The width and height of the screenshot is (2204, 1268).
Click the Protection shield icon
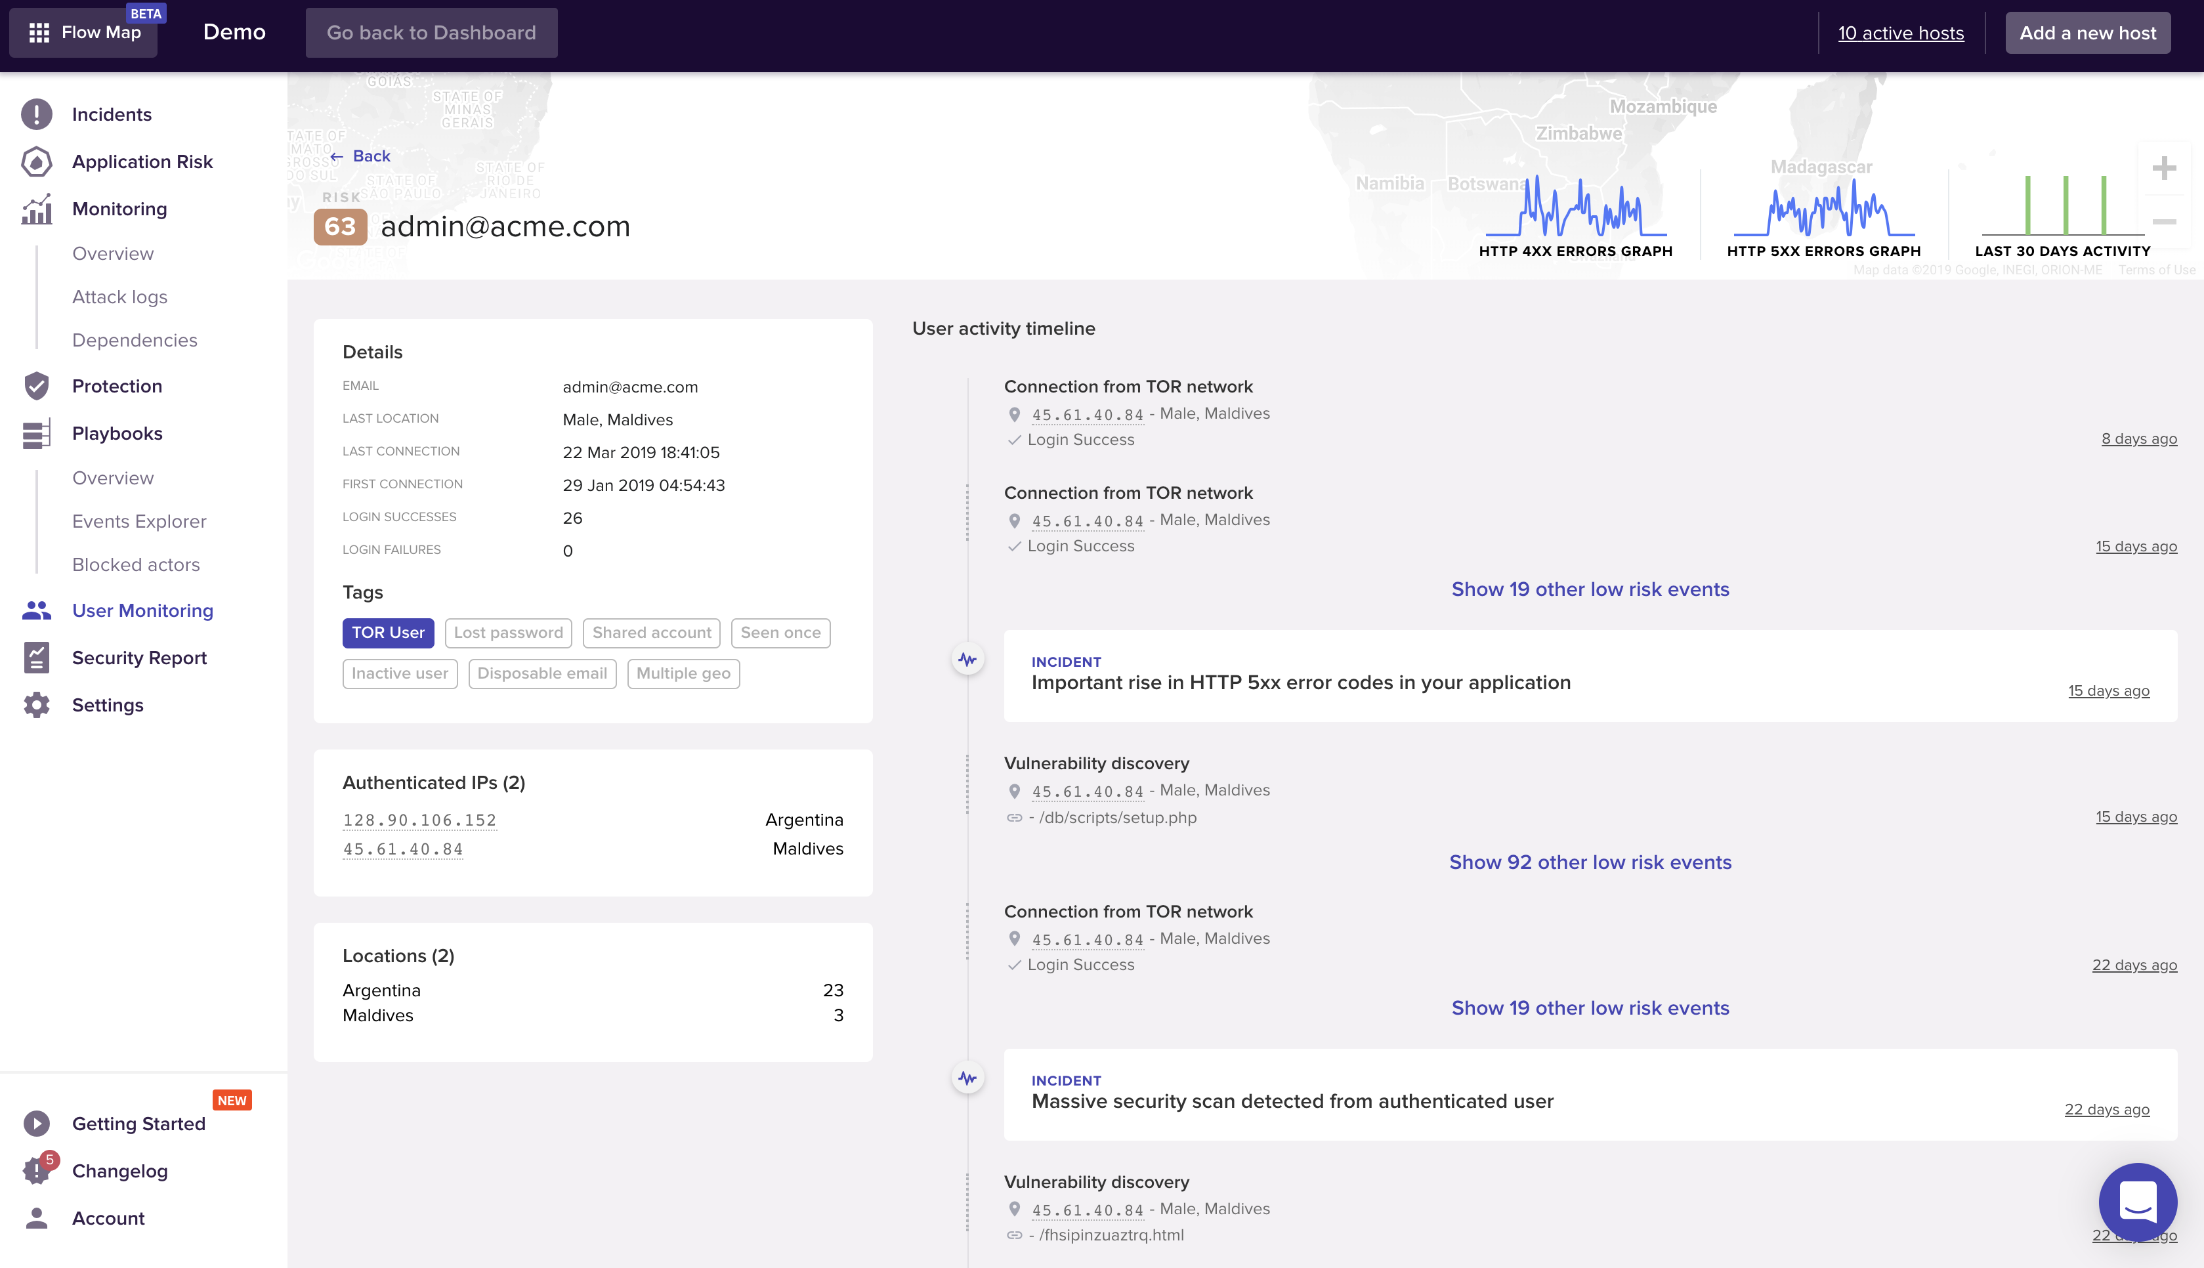(x=37, y=386)
